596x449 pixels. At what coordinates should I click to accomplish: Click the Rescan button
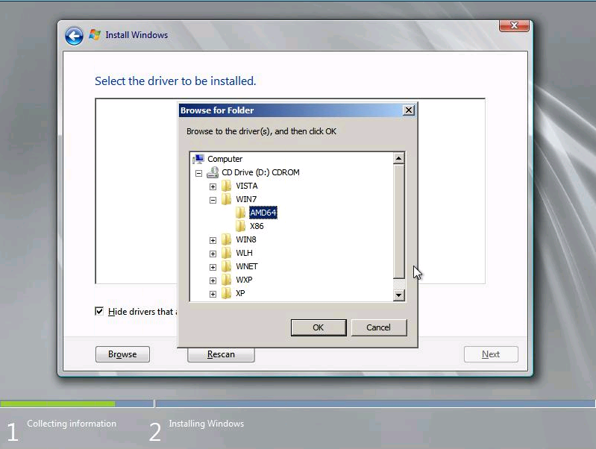[221, 355]
